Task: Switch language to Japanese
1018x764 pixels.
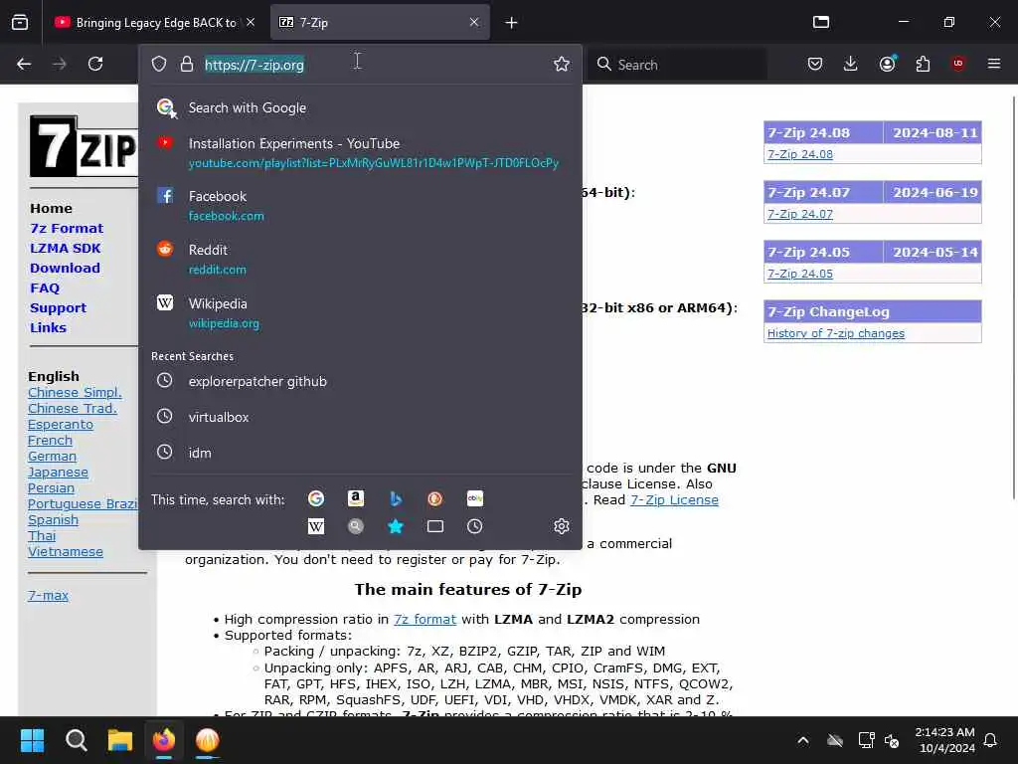Action: (58, 473)
